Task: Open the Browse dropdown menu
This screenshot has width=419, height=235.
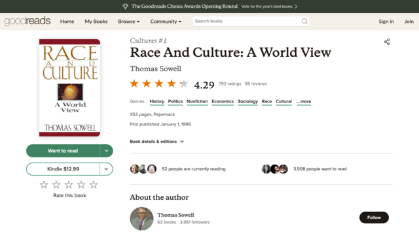Action: tap(129, 22)
